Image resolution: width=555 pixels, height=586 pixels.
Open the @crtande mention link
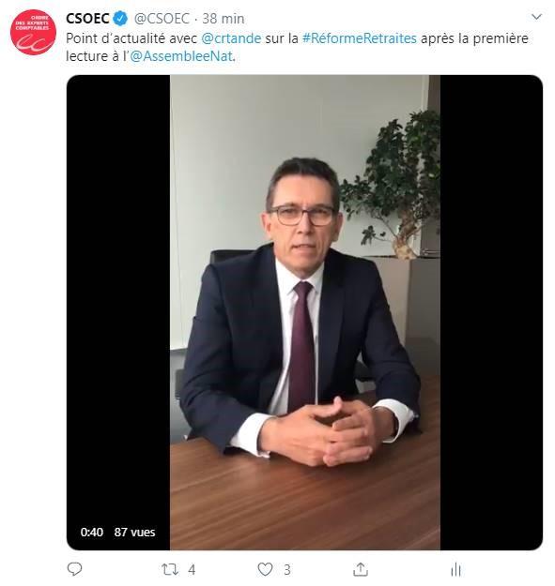[x=231, y=38]
